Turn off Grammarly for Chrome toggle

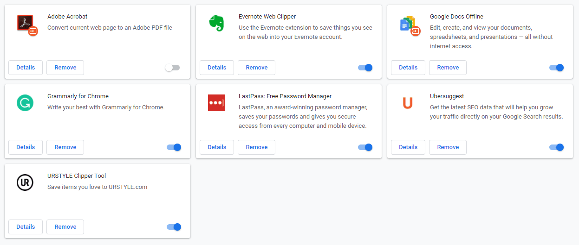pos(174,147)
